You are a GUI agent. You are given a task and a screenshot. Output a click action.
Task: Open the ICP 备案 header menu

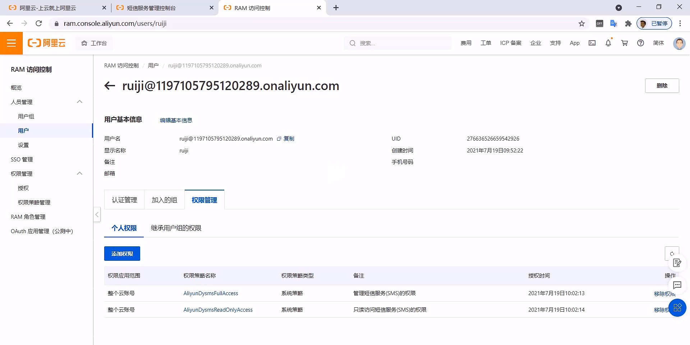[511, 43]
